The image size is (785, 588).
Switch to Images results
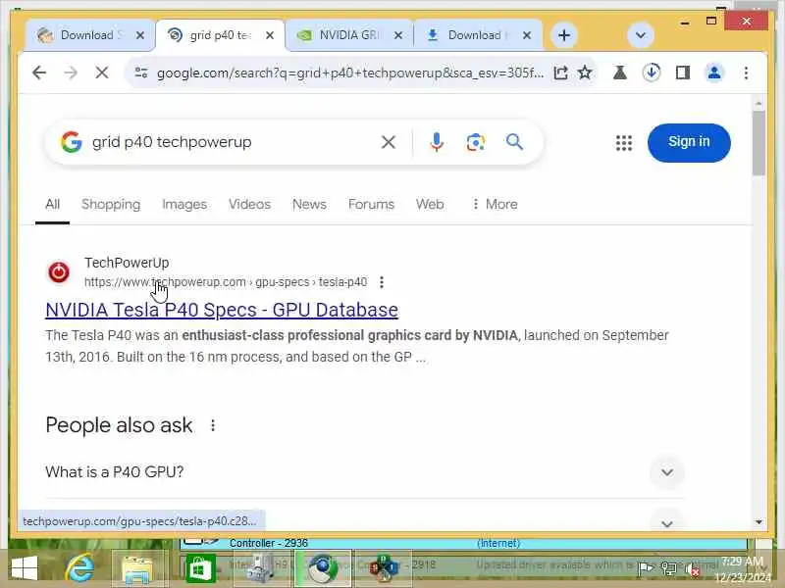184,204
